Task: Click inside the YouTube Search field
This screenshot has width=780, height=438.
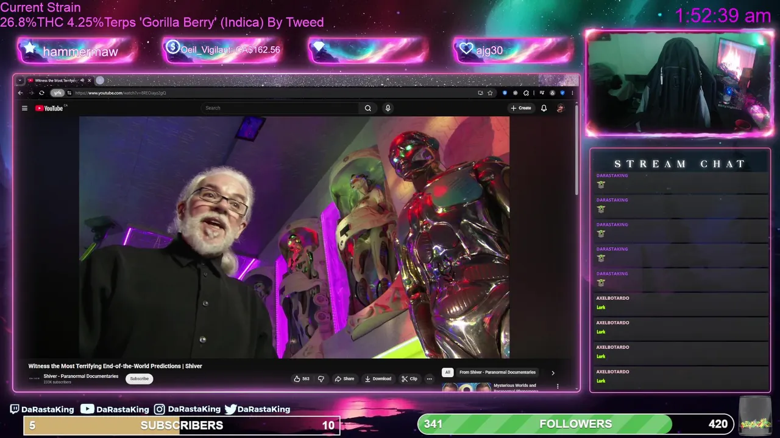Action: tap(280, 108)
